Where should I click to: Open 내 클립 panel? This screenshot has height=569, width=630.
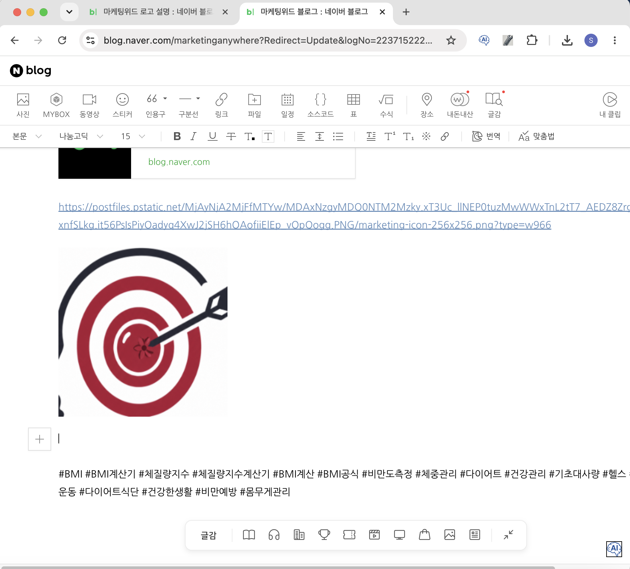click(x=610, y=105)
